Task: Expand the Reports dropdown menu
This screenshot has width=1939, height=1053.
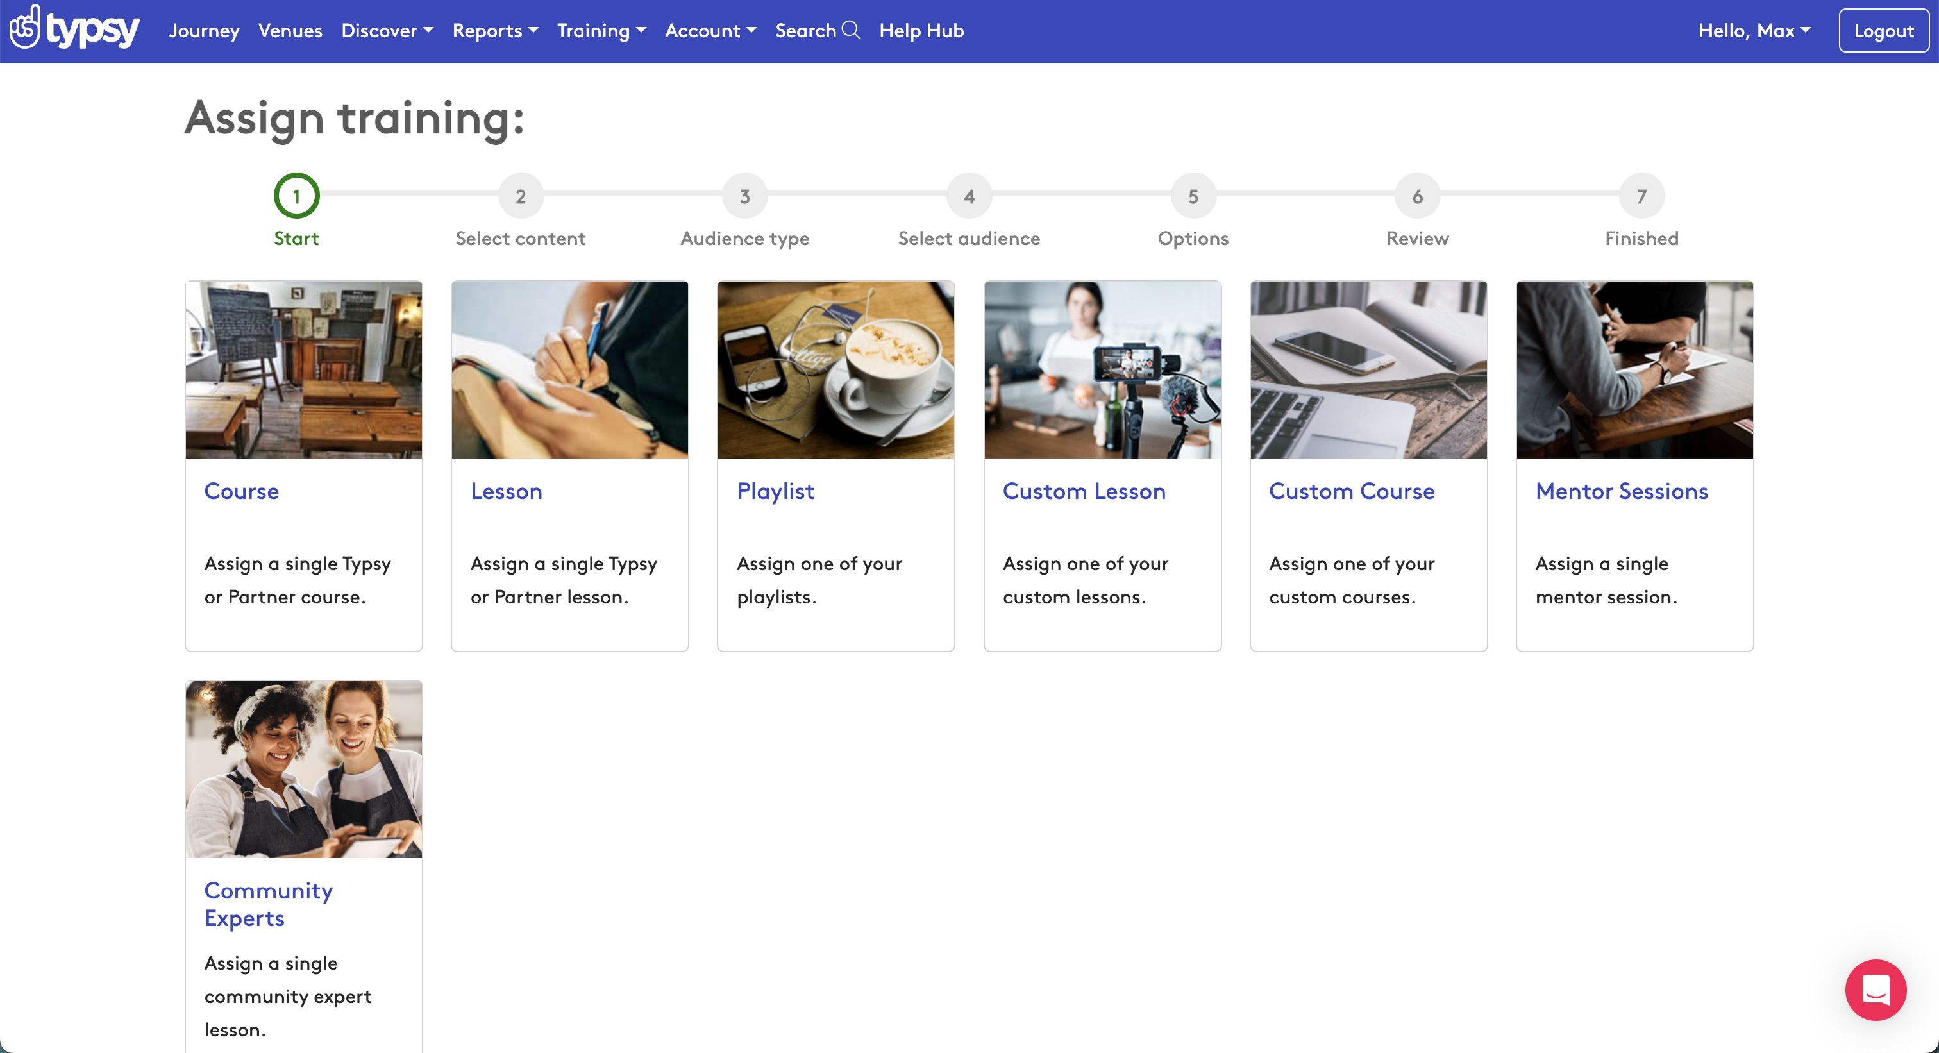Action: (494, 31)
